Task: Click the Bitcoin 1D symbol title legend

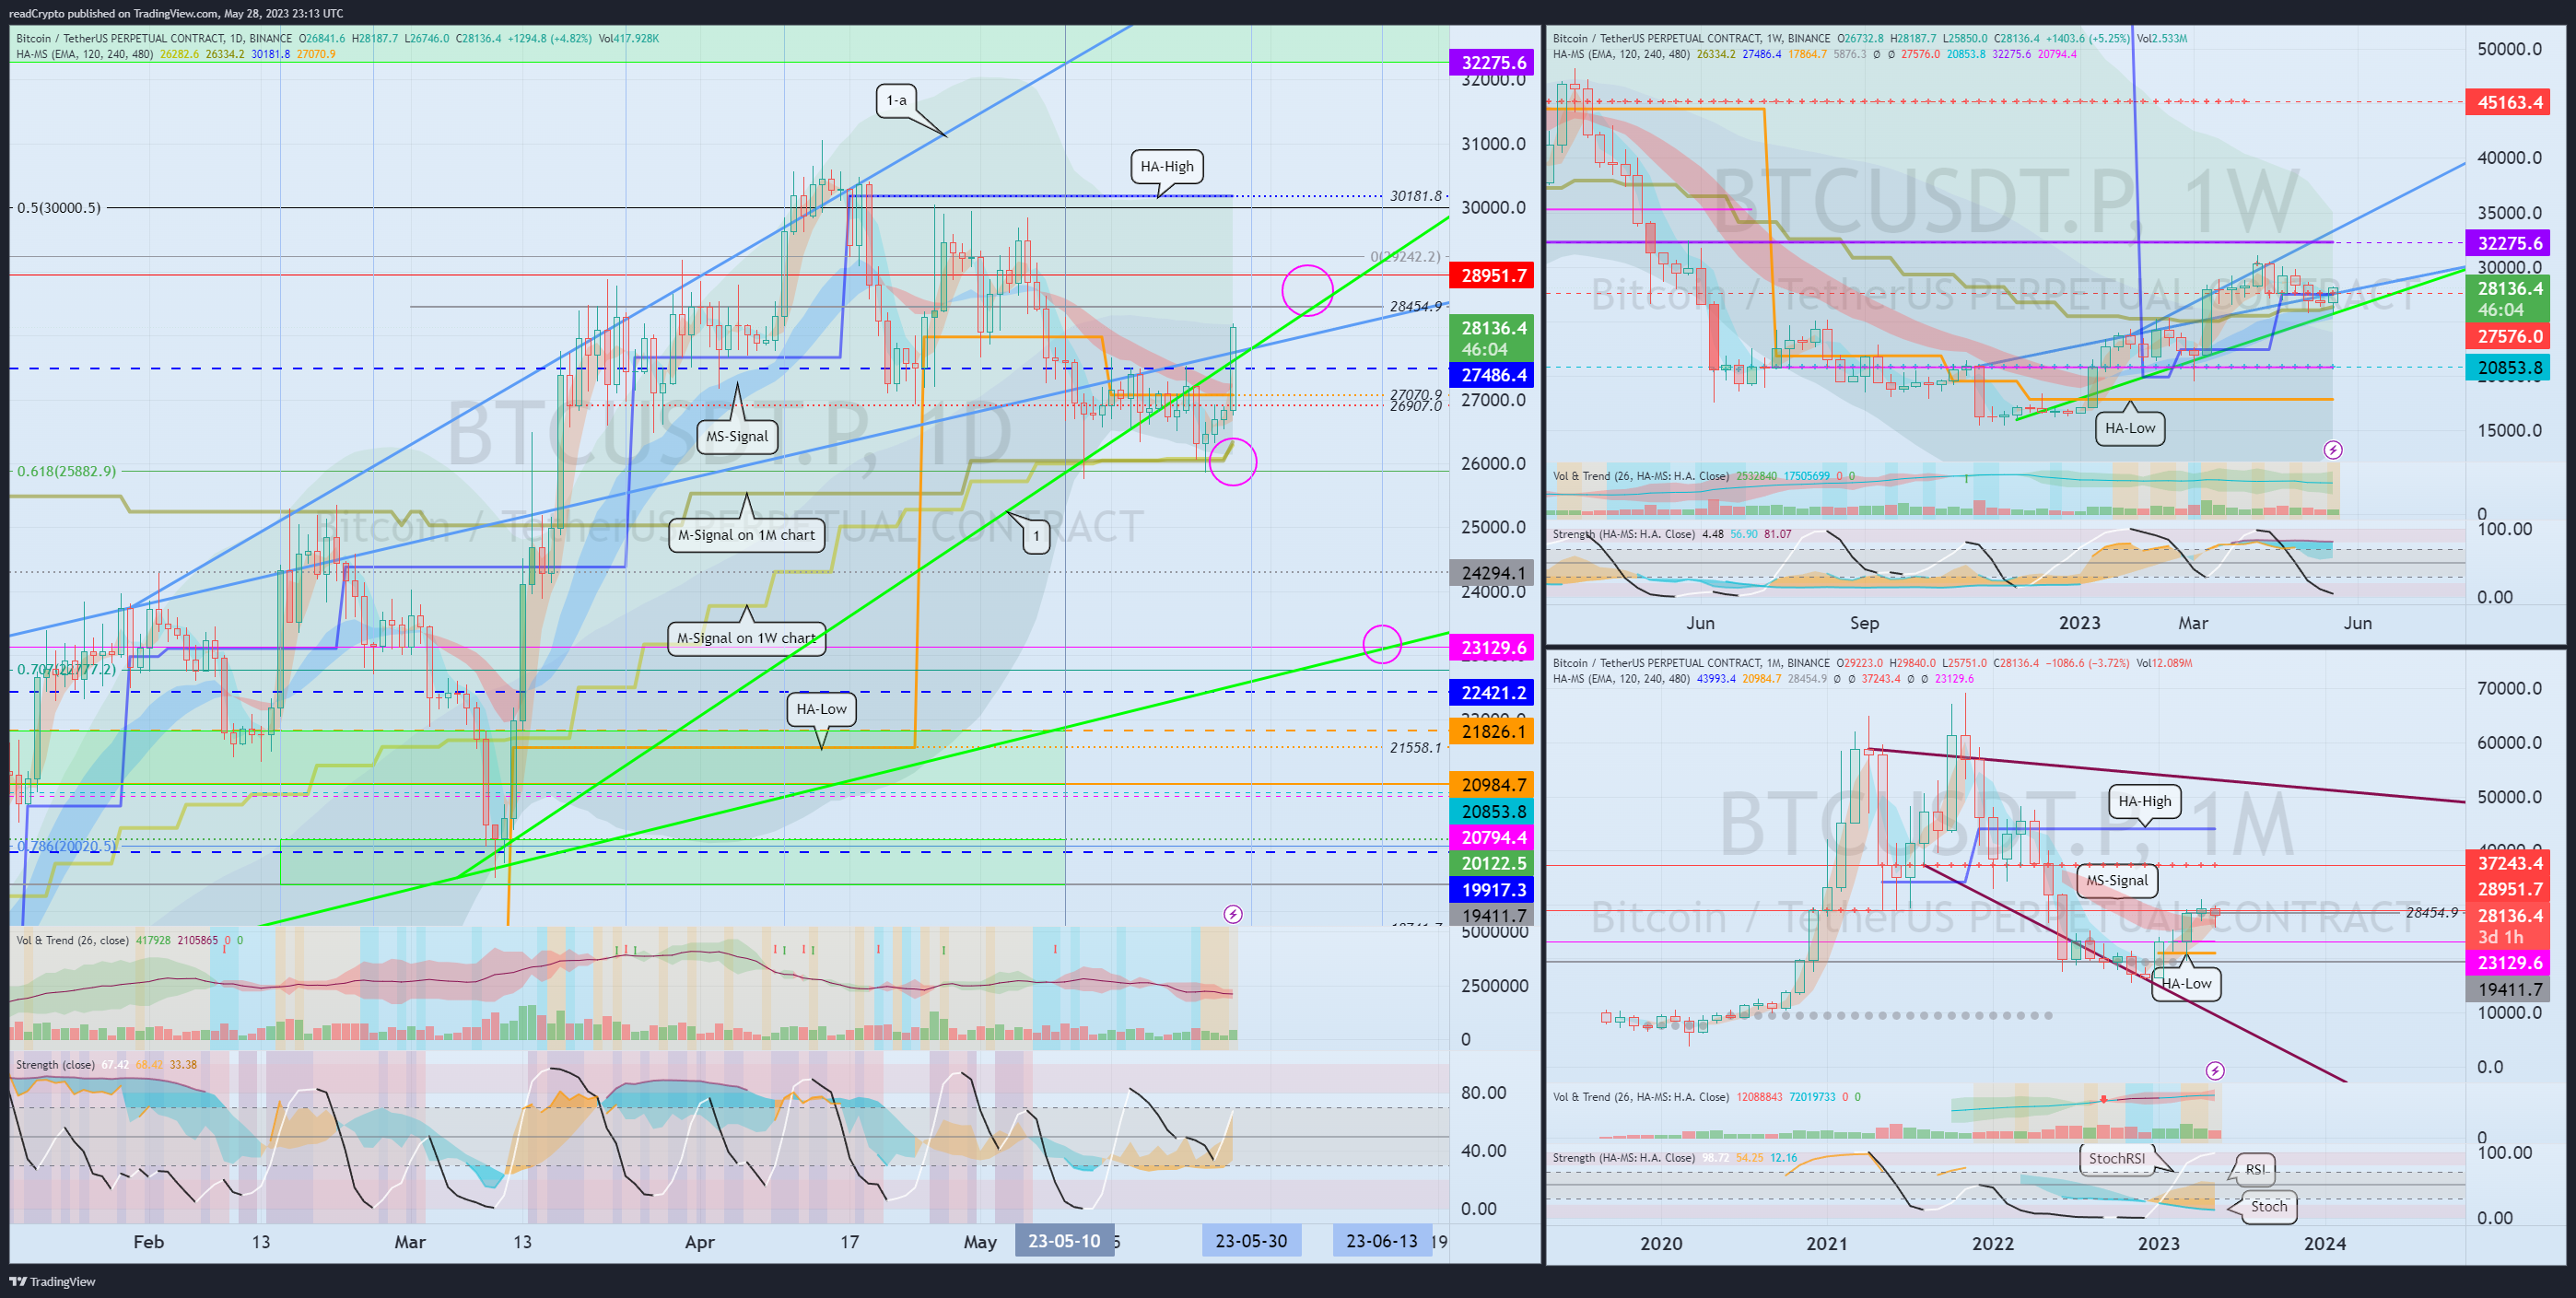Action: click(337, 38)
